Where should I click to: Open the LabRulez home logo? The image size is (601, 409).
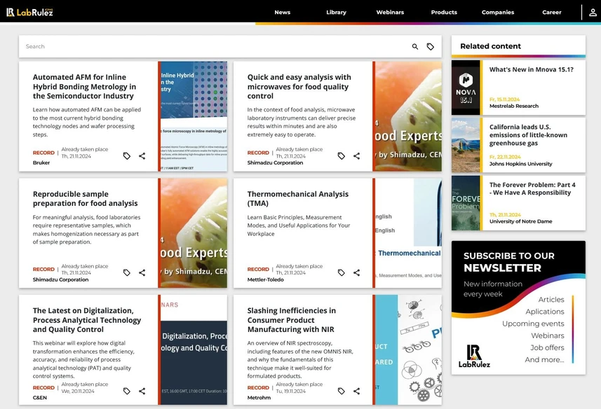pos(29,12)
